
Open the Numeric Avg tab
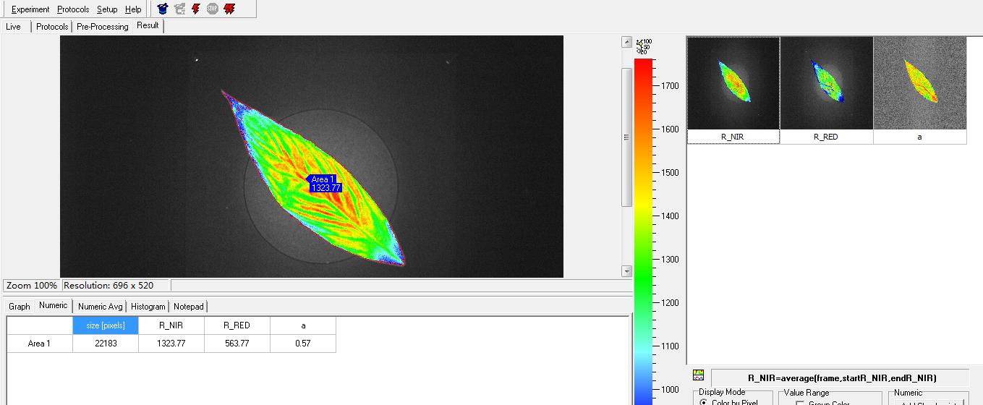(x=100, y=307)
